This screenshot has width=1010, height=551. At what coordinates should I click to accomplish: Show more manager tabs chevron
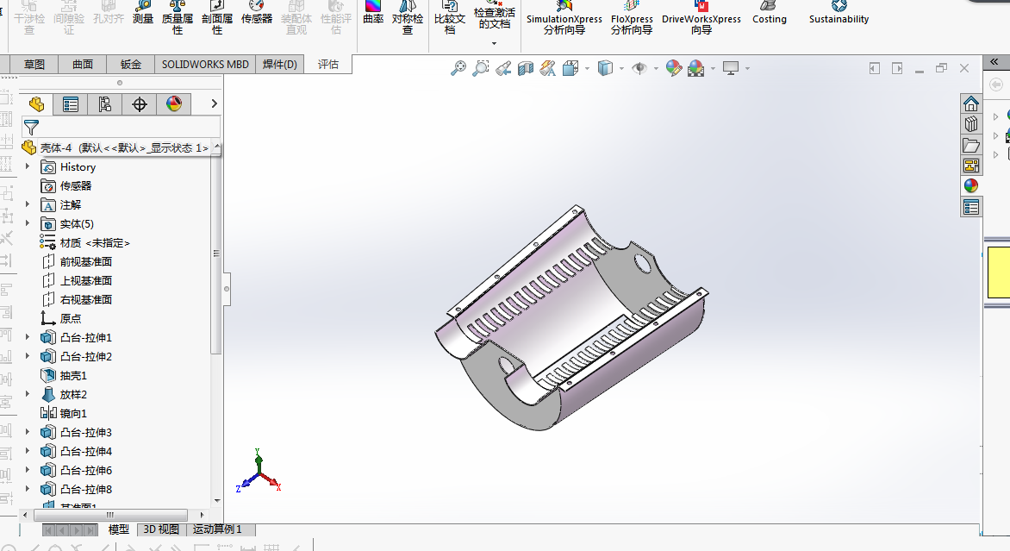pyautogui.click(x=215, y=103)
